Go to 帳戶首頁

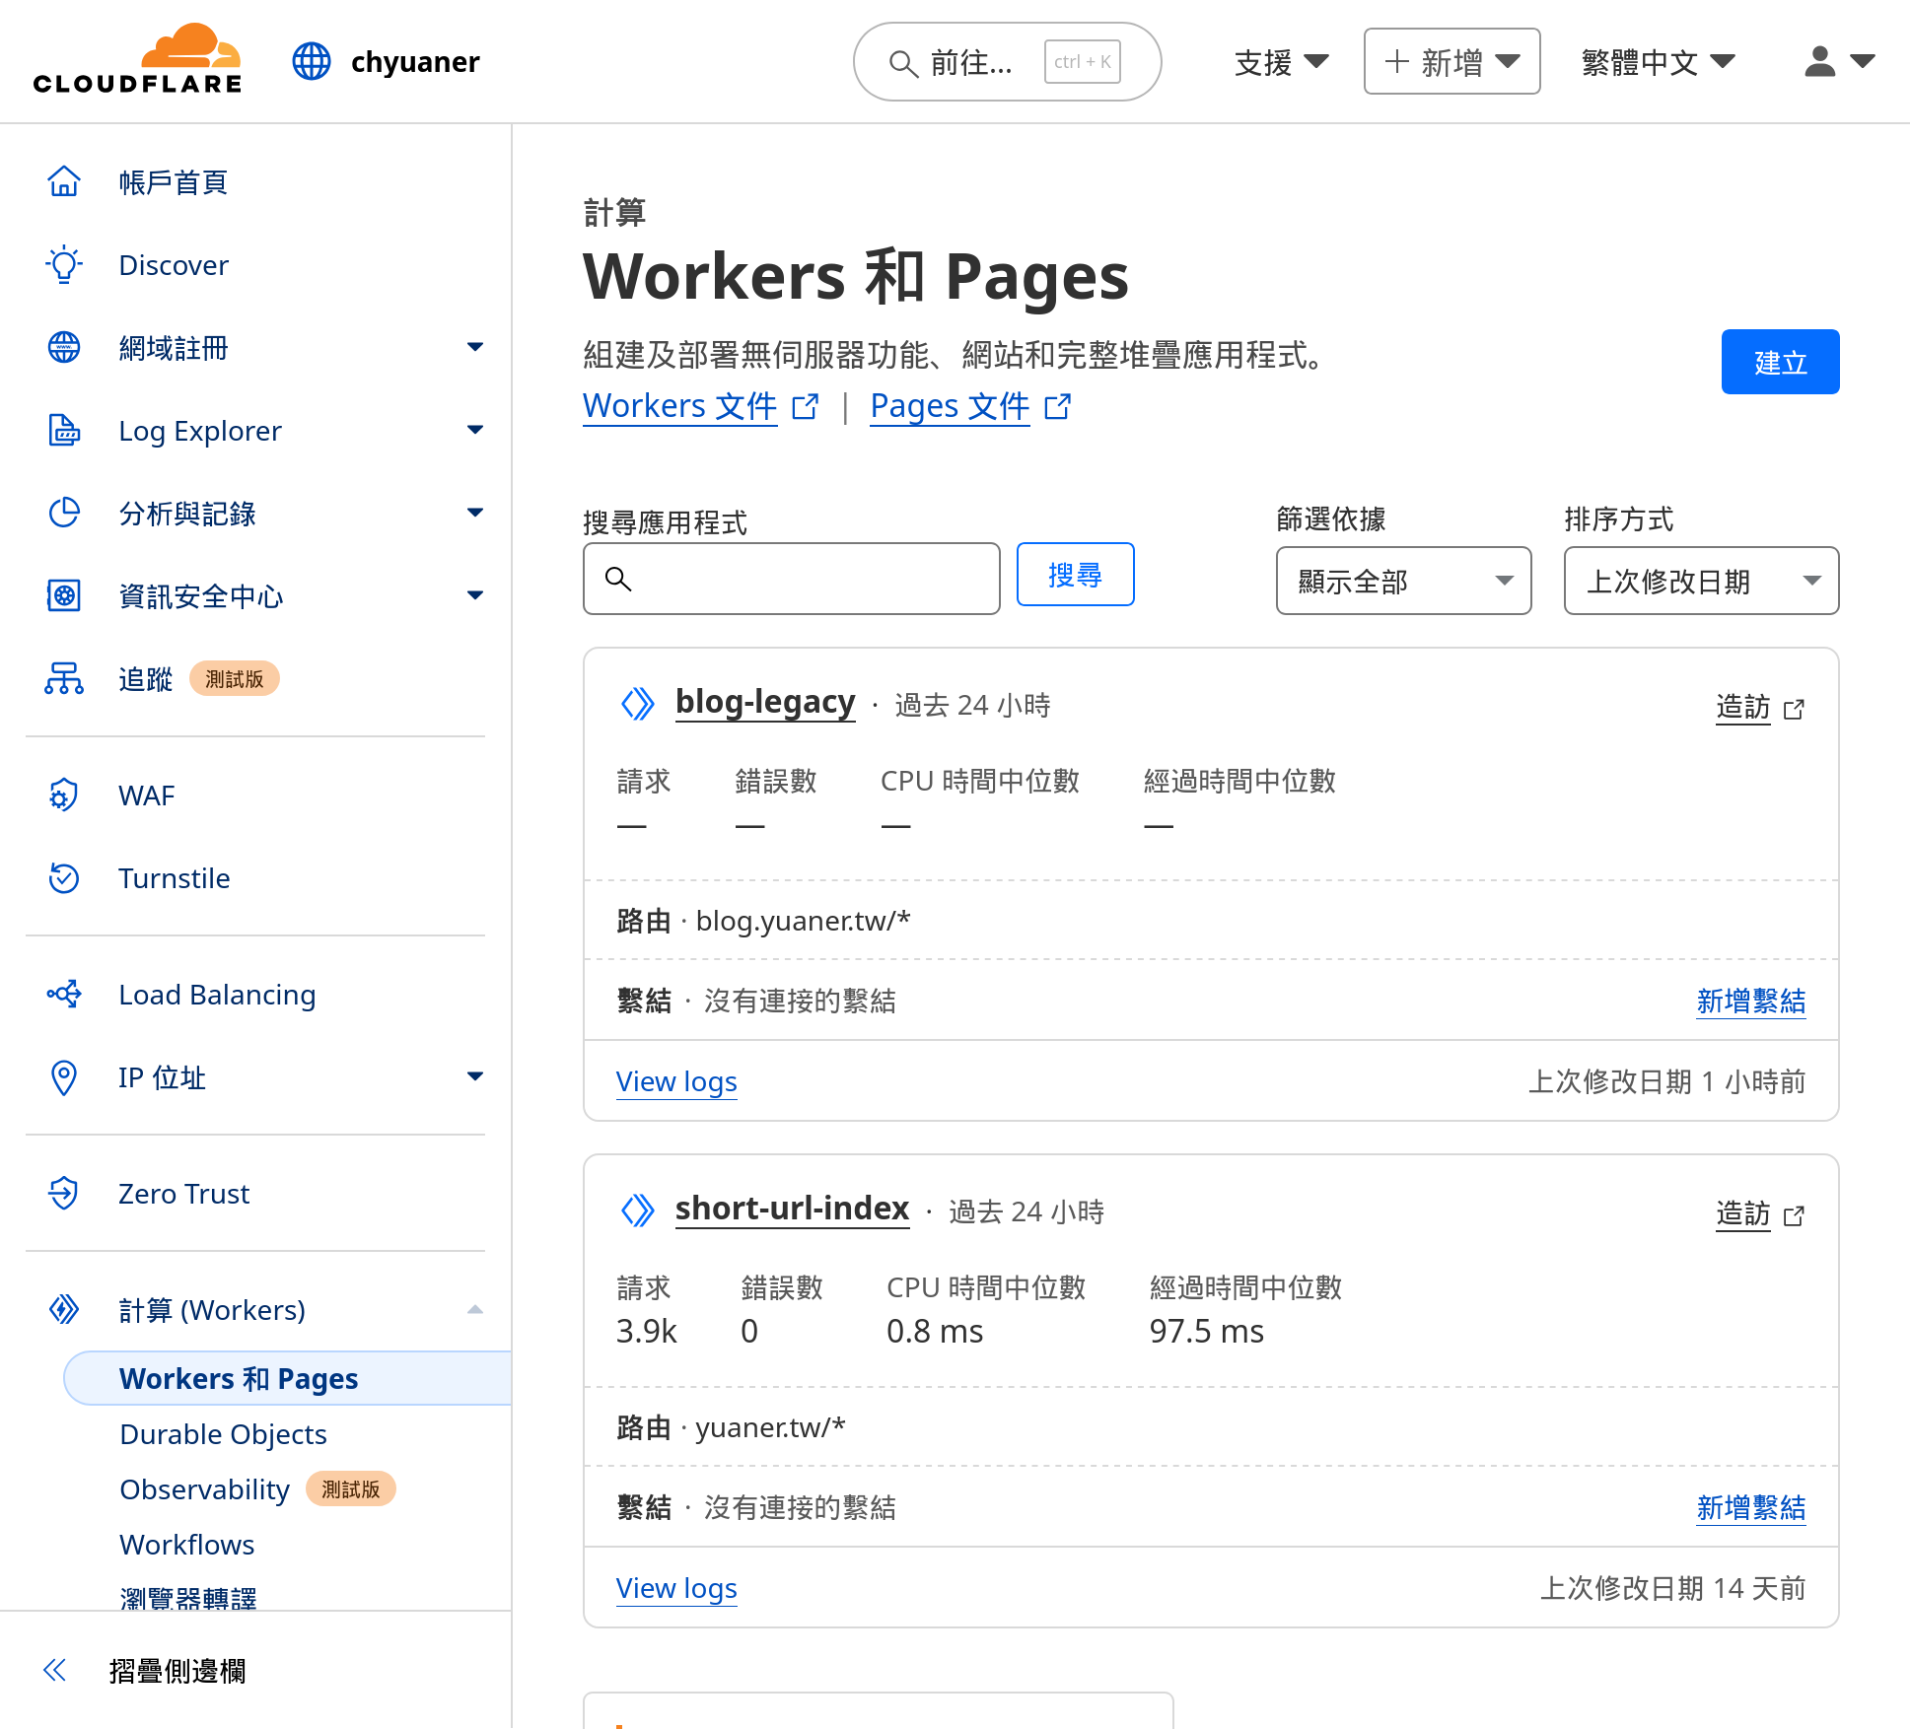coord(173,182)
